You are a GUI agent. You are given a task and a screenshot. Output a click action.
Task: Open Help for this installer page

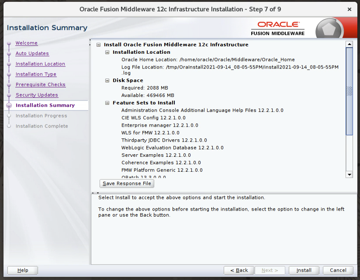tap(23, 270)
